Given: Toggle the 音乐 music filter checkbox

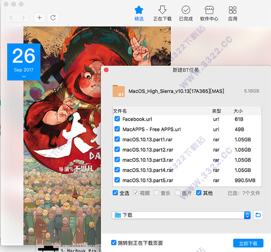Looking at the screenshot, I should tap(156, 193).
